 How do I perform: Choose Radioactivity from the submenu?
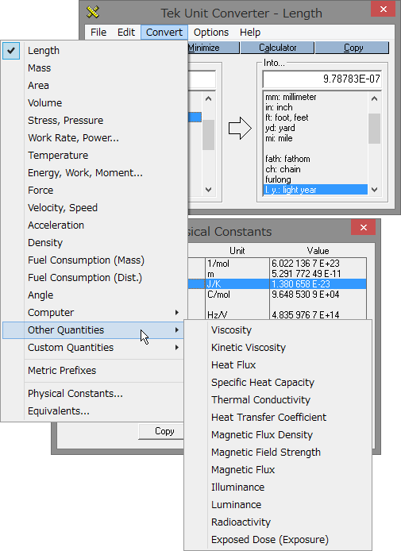coord(278,522)
